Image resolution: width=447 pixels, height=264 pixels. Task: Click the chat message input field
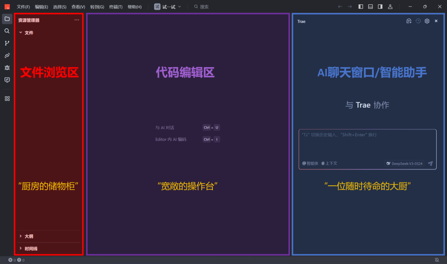point(367,145)
